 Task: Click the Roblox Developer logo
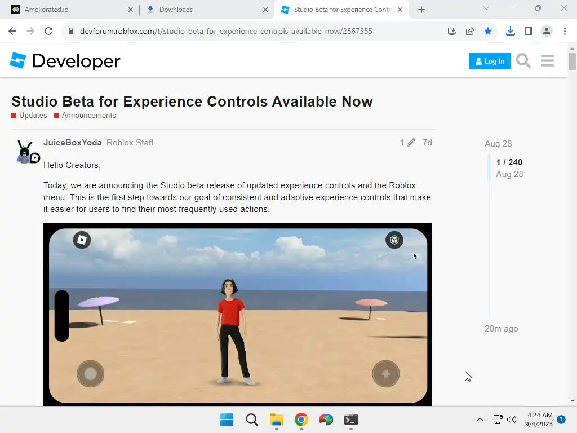pyautogui.click(x=65, y=61)
